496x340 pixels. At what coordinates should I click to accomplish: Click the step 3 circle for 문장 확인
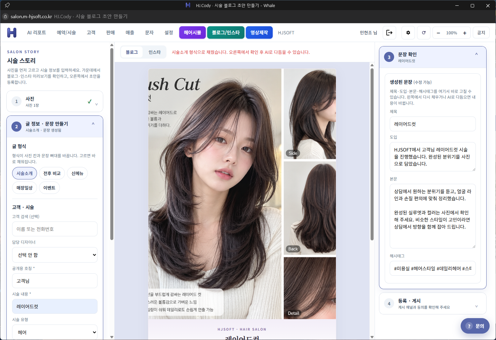pos(389,57)
